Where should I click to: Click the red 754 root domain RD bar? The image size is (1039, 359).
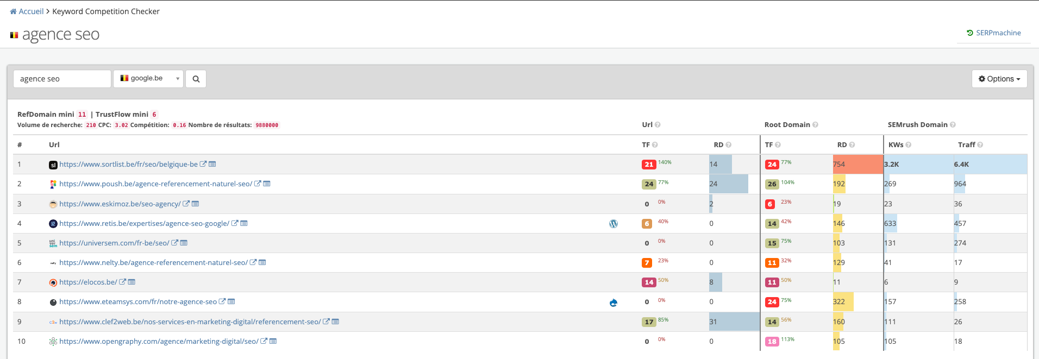click(x=858, y=164)
